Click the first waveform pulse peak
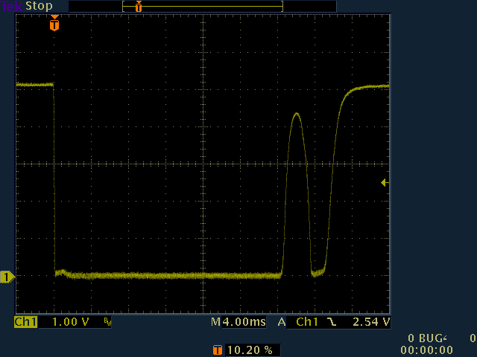The height and width of the screenshot is (357, 477). point(297,114)
